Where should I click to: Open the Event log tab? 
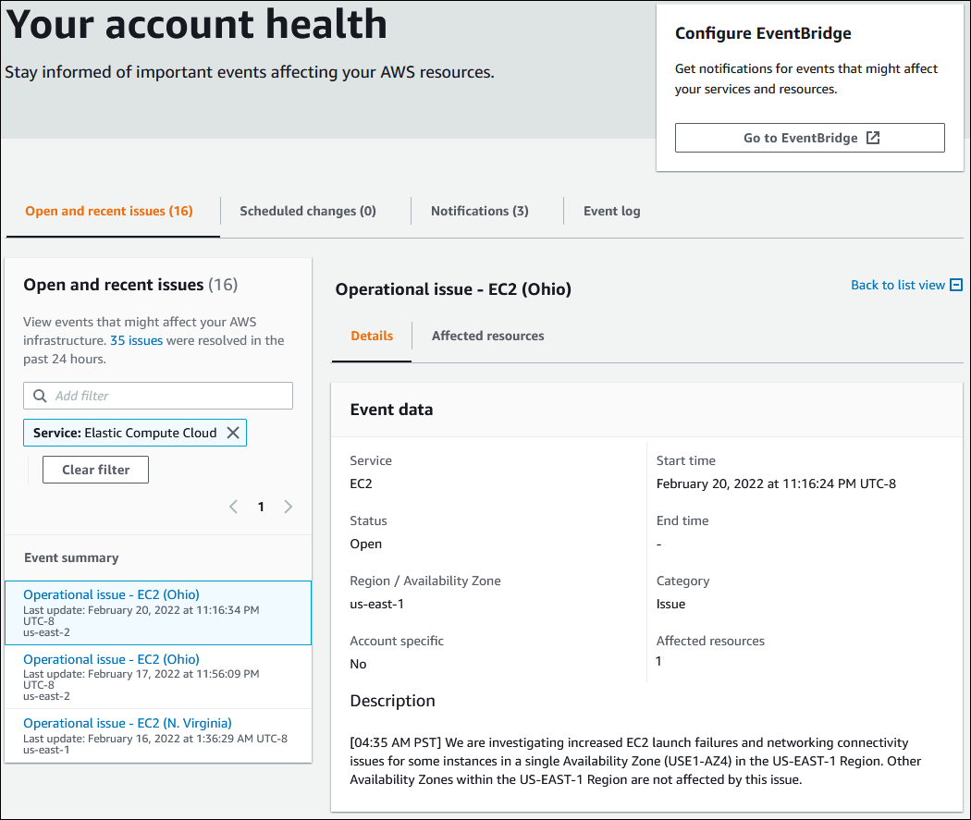pyautogui.click(x=611, y=210)
